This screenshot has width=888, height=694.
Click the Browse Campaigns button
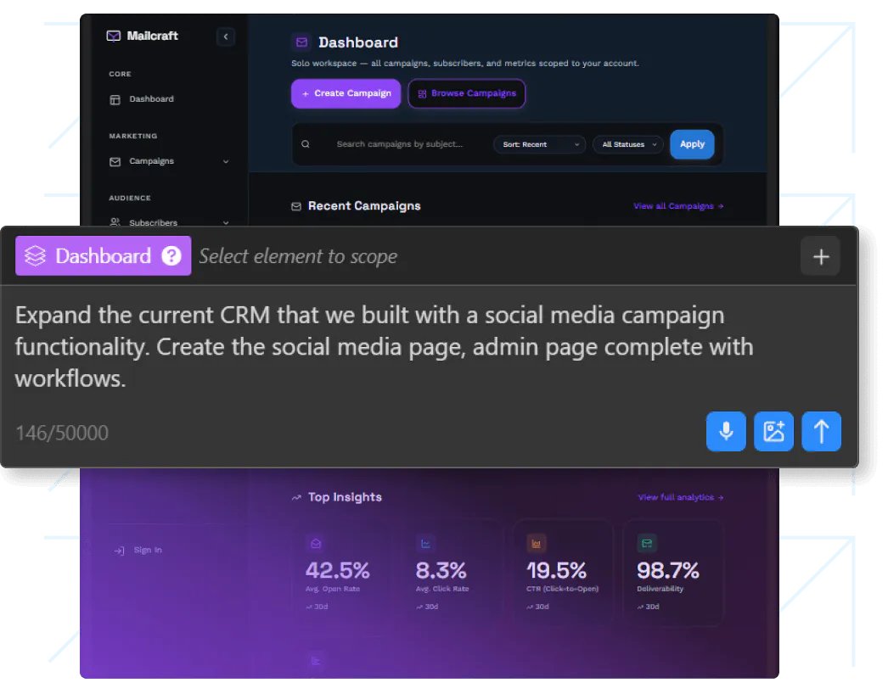(x=467, y=93)
